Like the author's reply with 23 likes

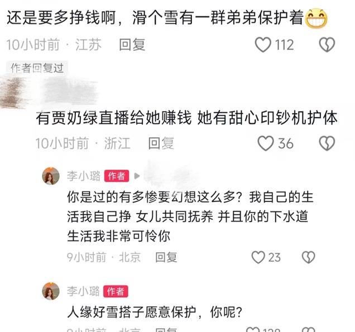(x=258, y=257)
